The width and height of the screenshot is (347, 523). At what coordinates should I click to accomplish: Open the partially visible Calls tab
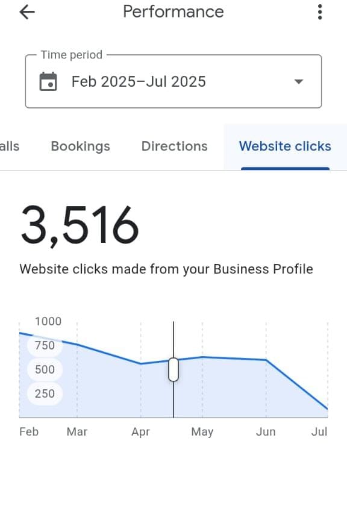click(10, 146)
